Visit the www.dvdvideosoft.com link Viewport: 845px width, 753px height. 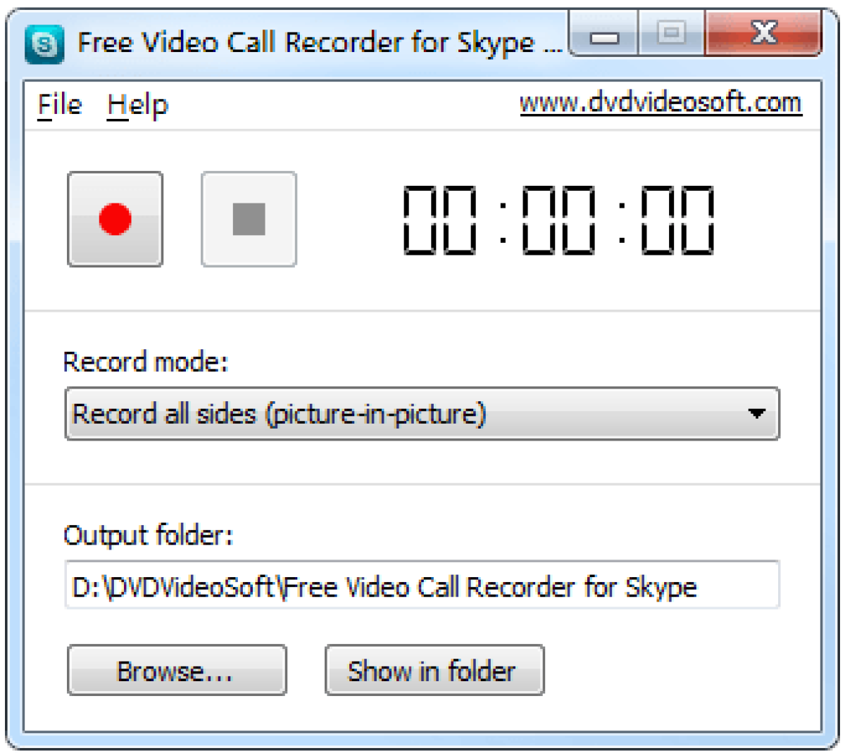[x=661, y=103]
